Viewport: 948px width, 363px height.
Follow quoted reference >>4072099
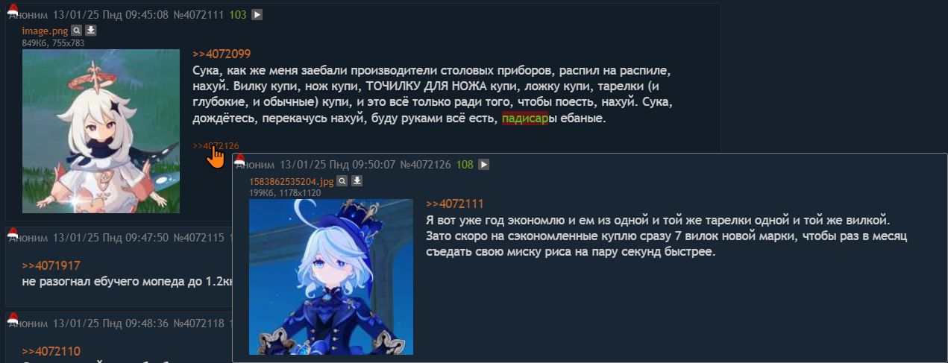222,54
